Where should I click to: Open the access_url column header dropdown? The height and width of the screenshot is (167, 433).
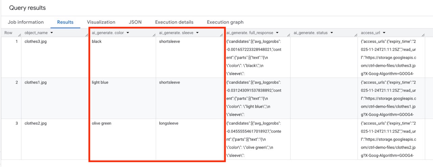[385, 33]
